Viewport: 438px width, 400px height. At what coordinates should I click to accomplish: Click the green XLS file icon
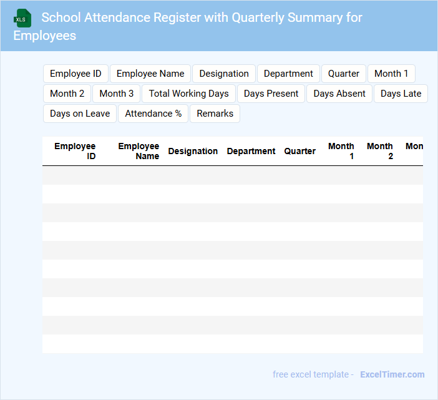tap(22, 18)
